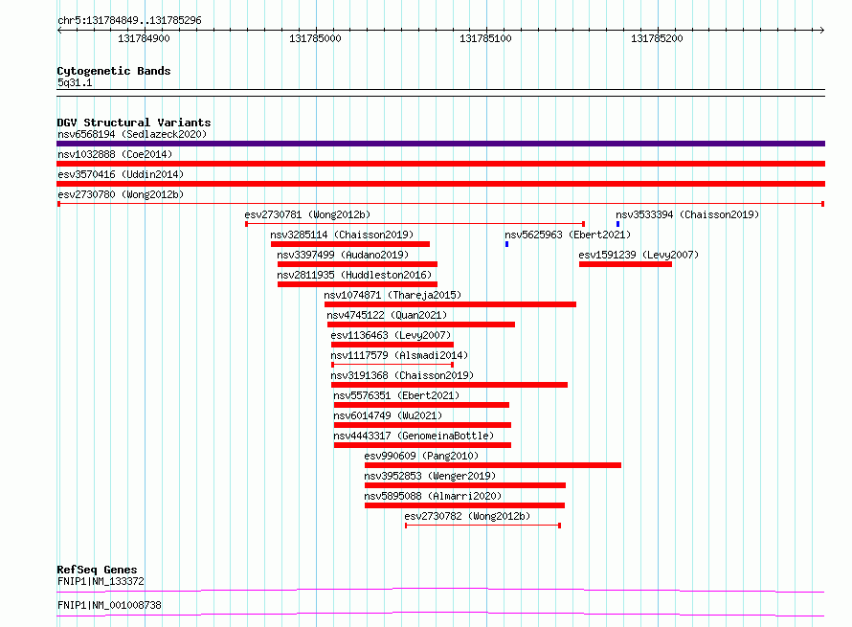Image resolution: width=852 pixels, height=627 pixels.
Task: Click the esv3570416 (Uddin2014) label
Action: (x=121, y=174)
